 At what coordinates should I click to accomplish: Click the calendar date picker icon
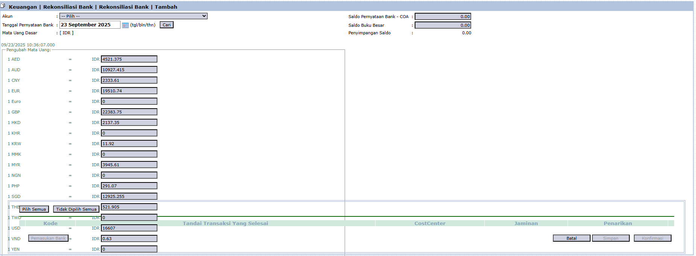(x=125, y=25)
